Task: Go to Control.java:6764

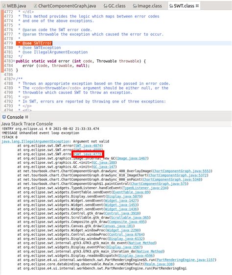Action: click(x=126, y=234)
